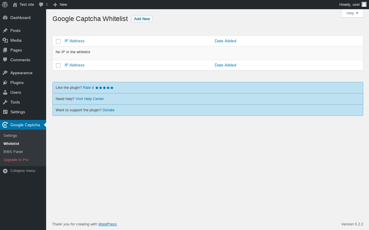Open the Test site home icon
369x230 pixels.
pyautogui.click(x=15, y=5)
